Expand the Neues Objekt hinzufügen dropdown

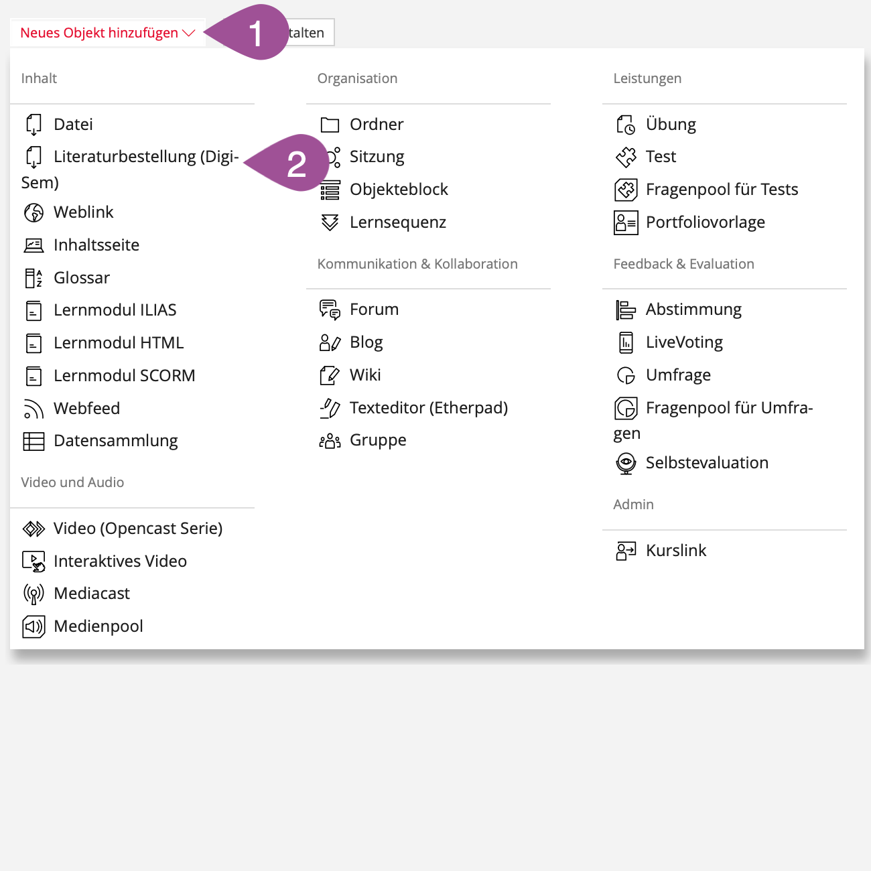tap(99, 33)
